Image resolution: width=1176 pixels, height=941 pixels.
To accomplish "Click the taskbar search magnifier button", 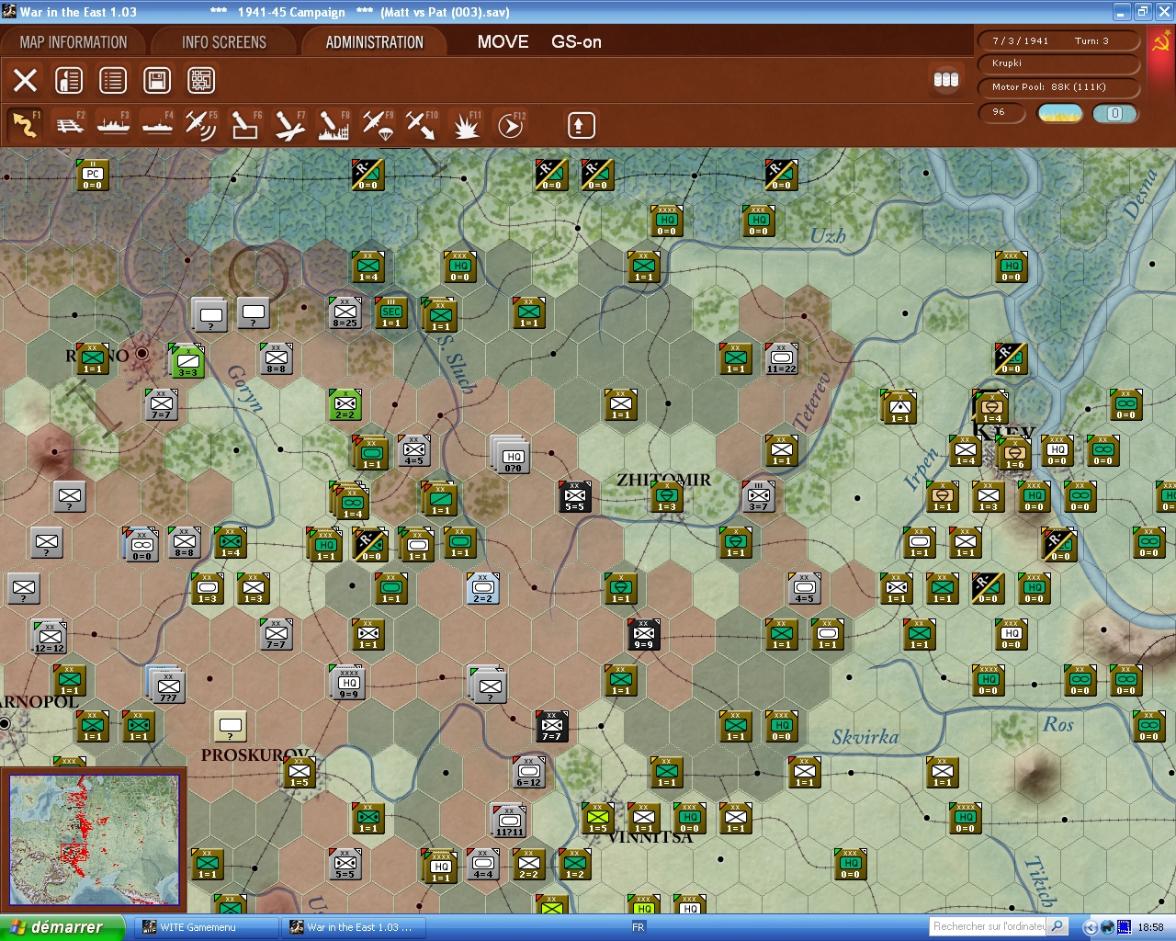I will [1057, 926].
